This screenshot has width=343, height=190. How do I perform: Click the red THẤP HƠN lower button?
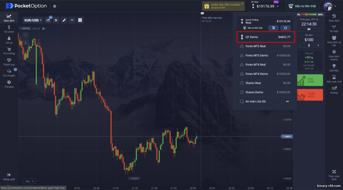(x=310, y=95)
